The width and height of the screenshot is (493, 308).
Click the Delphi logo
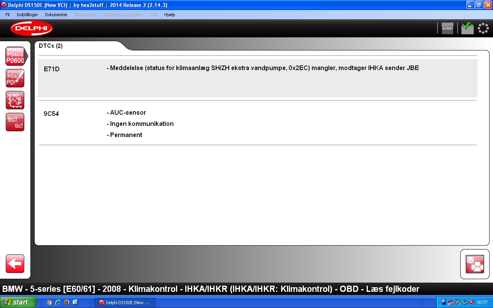[x=32, y=28]
